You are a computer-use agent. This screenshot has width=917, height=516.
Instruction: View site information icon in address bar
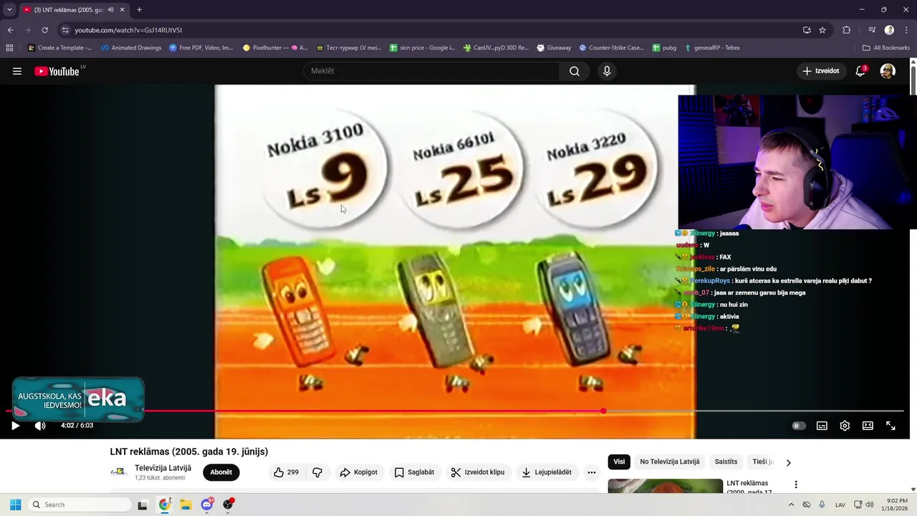click(65, 30)
